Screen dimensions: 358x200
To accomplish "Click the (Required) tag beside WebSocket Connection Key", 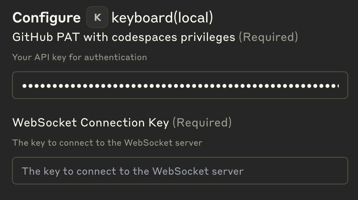I will (x=202, y=122).
